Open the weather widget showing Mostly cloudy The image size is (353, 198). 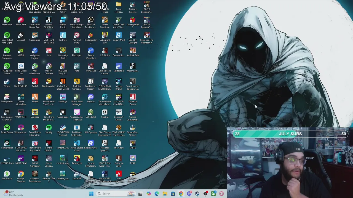click(14, 194)
